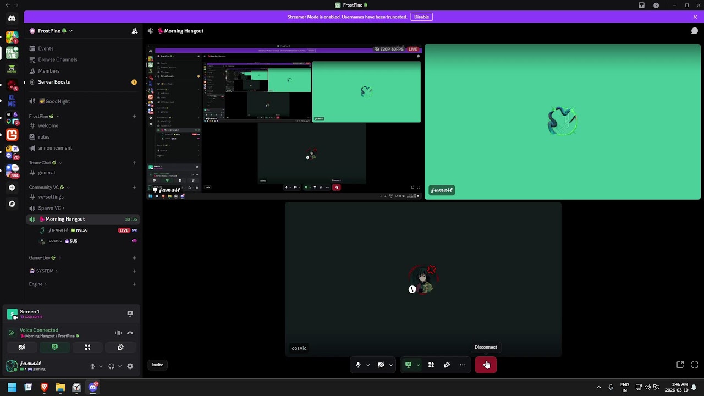
Task: Disable Streamer Mode via banner button
Action: (x=421, y=17)
